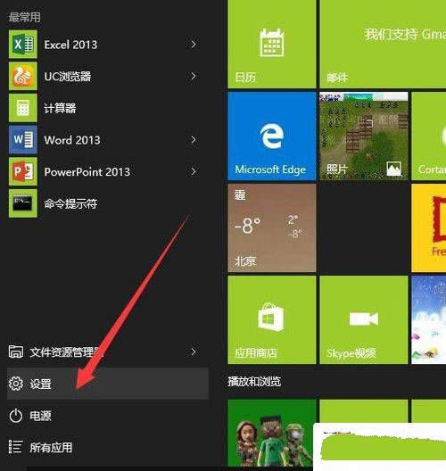This screenshot has width=446, height=471.
Task: Open the snowy game tile beside Skype视频
Action: click(429, 320)
